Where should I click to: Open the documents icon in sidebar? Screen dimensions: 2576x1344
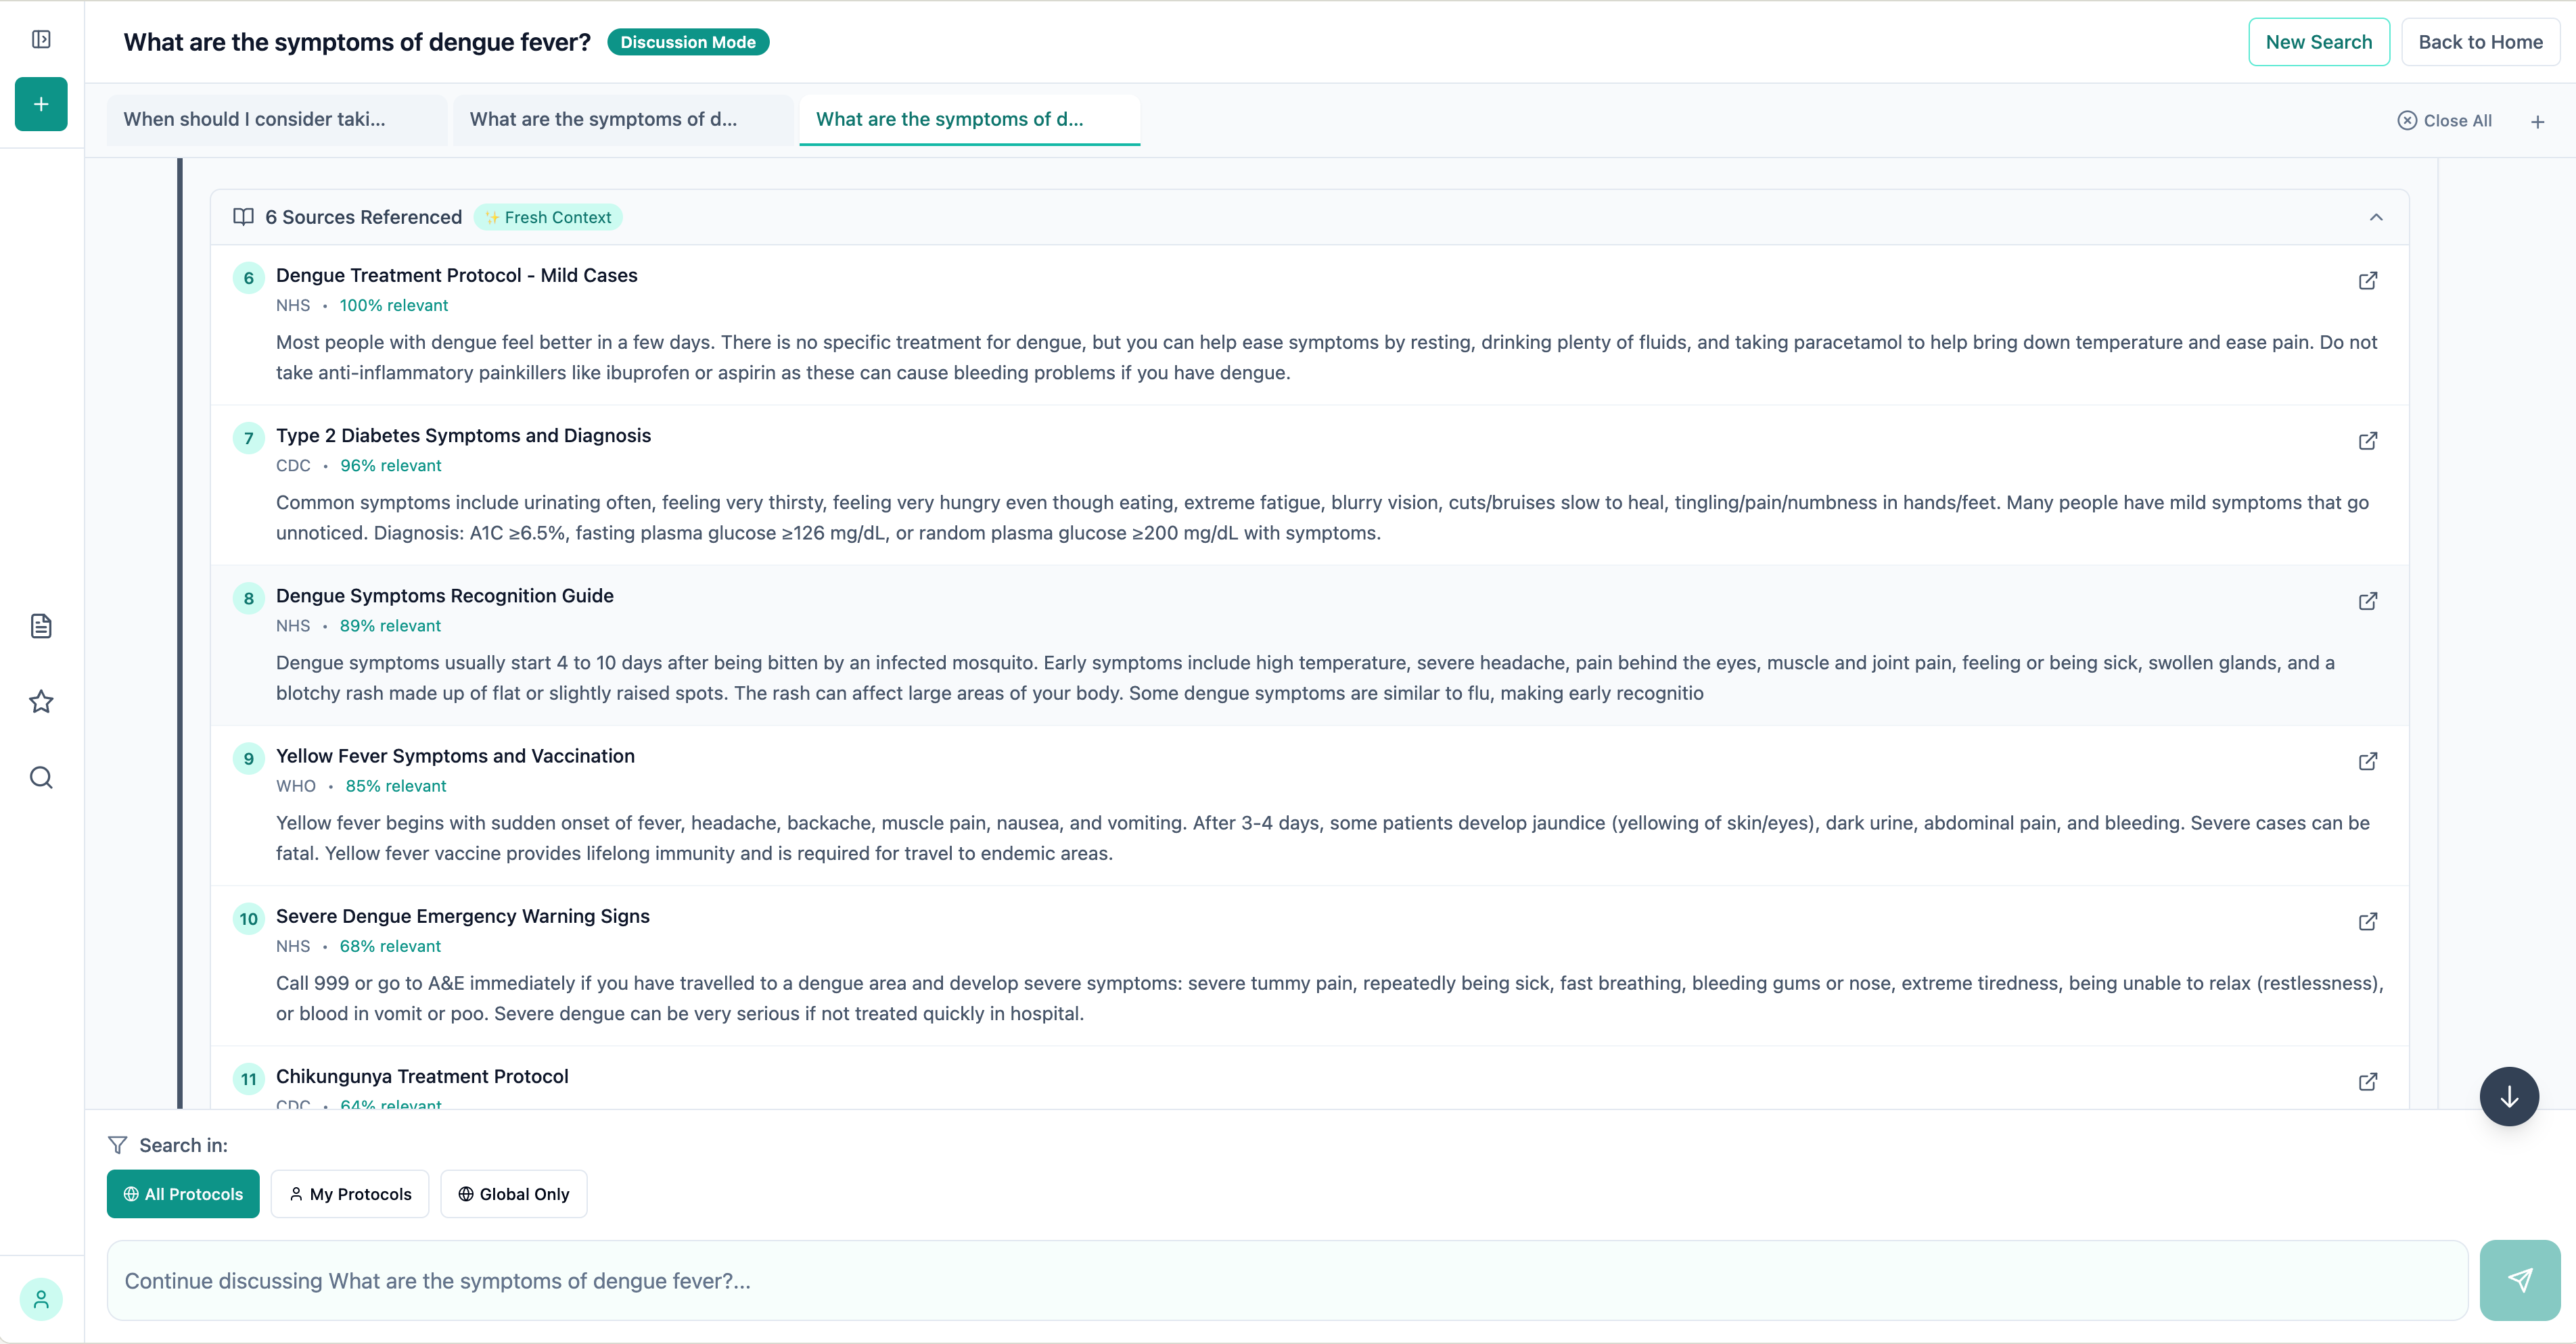click(x=41, y=627)
